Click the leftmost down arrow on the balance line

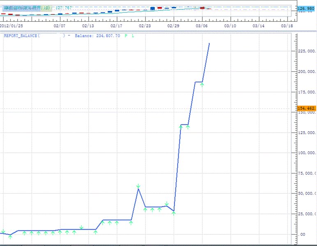[x=3, y=231]
